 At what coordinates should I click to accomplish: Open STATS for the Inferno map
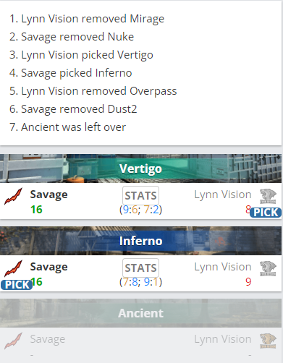click(140, 268)
